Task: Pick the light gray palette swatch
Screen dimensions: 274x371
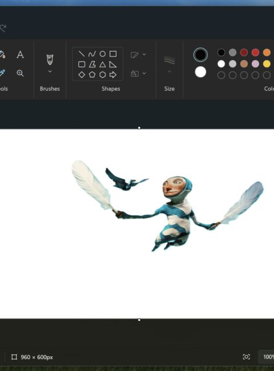Action: coord(232,64)
